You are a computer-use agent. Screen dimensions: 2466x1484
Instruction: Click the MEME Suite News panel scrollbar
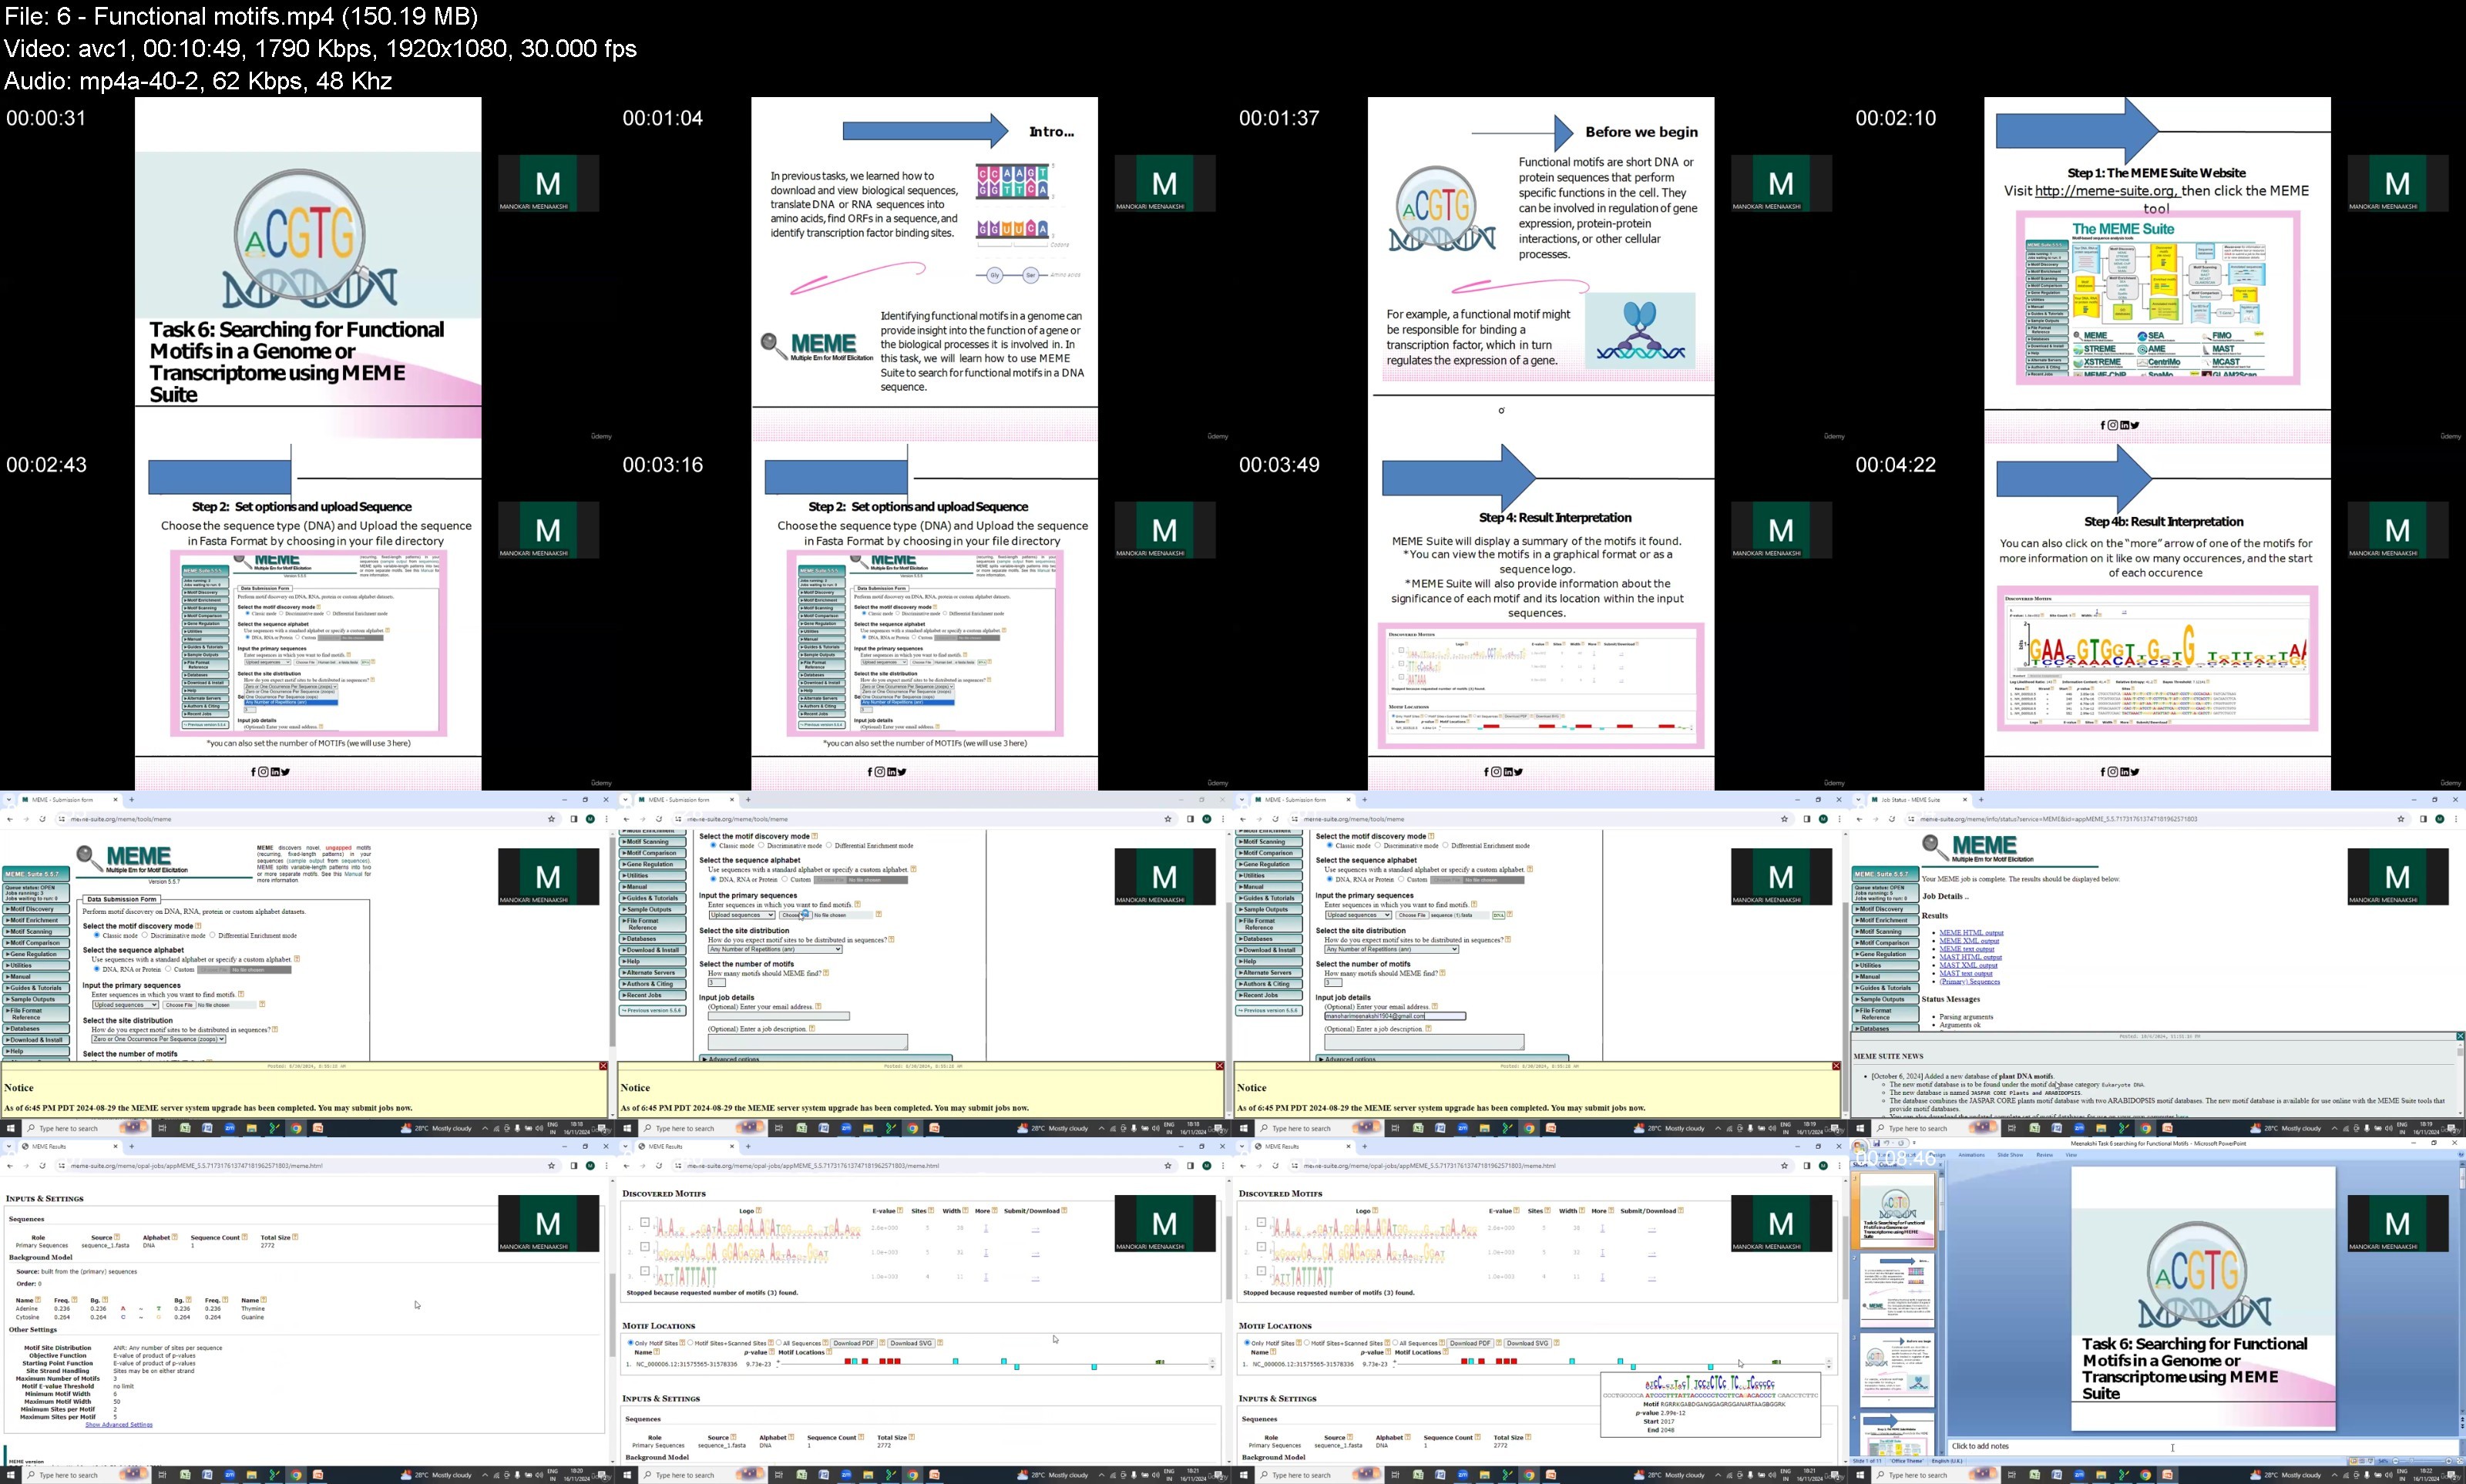pos(2460,1080)
